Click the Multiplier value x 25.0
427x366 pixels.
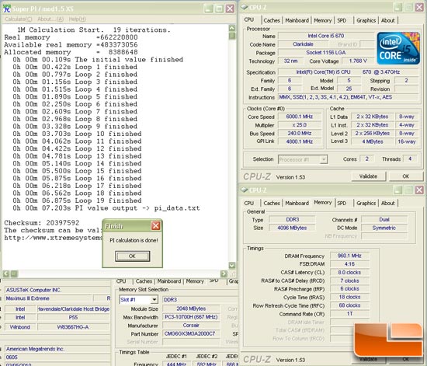point(300,125)
